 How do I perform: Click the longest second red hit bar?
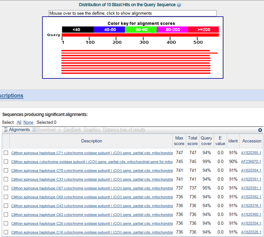(139, 53)
